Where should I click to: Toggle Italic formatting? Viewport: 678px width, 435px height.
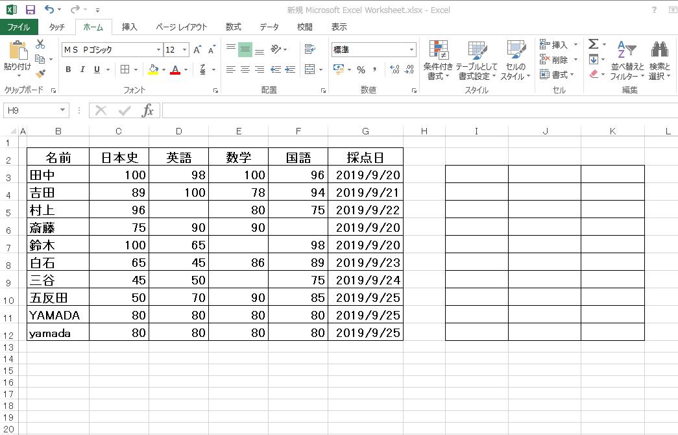(82, 69)
